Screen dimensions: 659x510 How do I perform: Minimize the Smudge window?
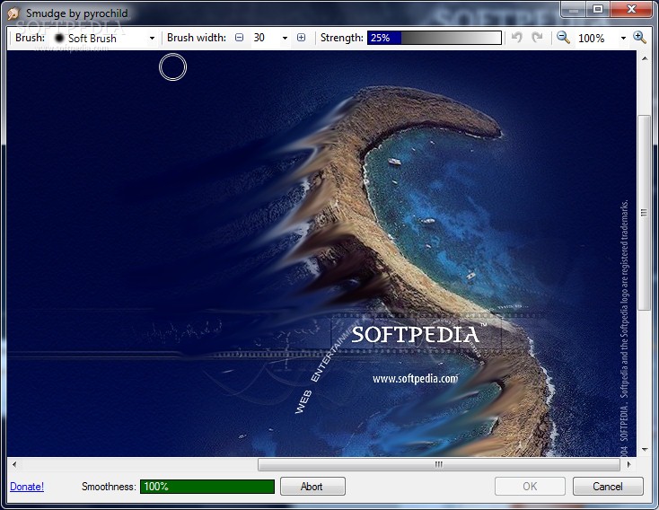coord(574,9)
